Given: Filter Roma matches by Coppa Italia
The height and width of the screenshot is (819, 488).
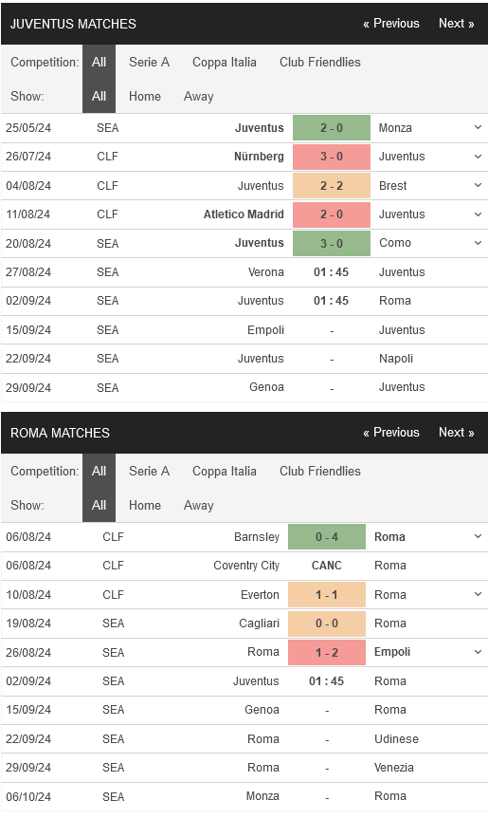Looking at the screenshot, I should (225, 471).
